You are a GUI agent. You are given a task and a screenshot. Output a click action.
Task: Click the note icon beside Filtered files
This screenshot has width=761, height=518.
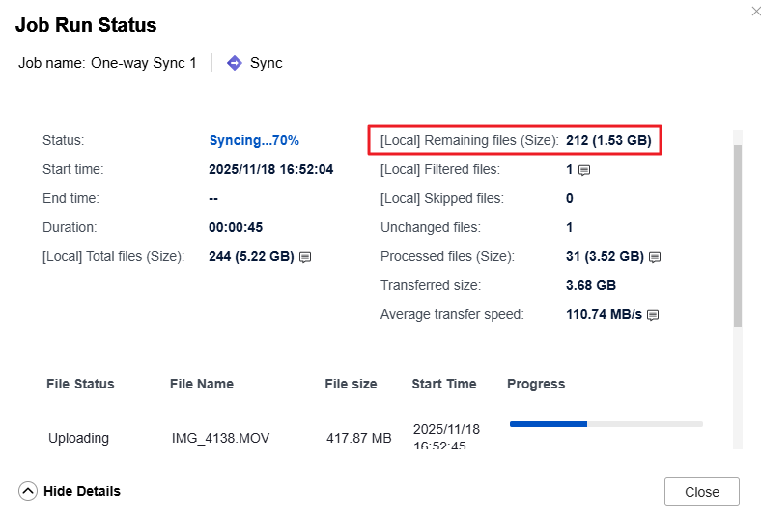tap(583, 170)
